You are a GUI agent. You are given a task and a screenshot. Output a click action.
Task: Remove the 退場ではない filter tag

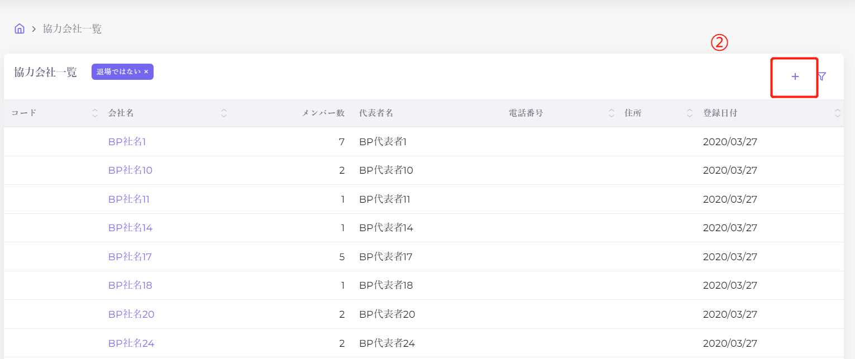coord(146,72)
